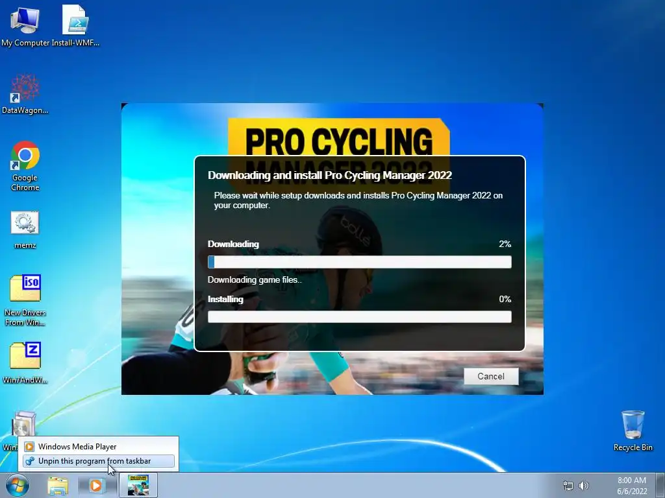The image size is (665, 498).
Task: Cancel the Pro Cycling Manager installation
Action: click(x=491, y=376)
